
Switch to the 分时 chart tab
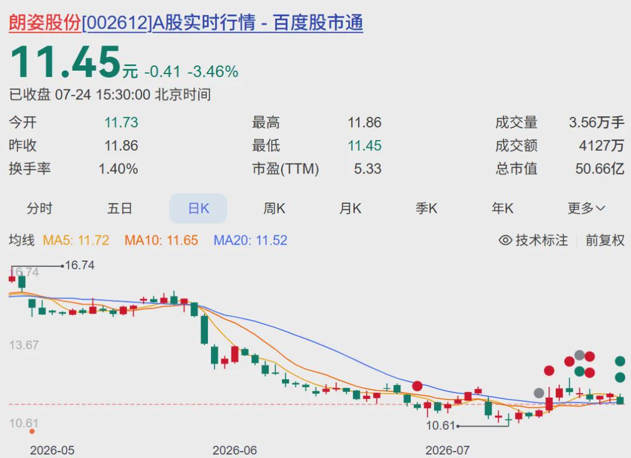pyautogui.click(x=40, y=209)
